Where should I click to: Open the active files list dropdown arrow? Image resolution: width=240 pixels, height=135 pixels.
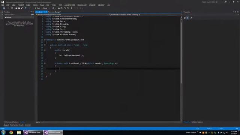pyautogui.click(x=181, y=12)
